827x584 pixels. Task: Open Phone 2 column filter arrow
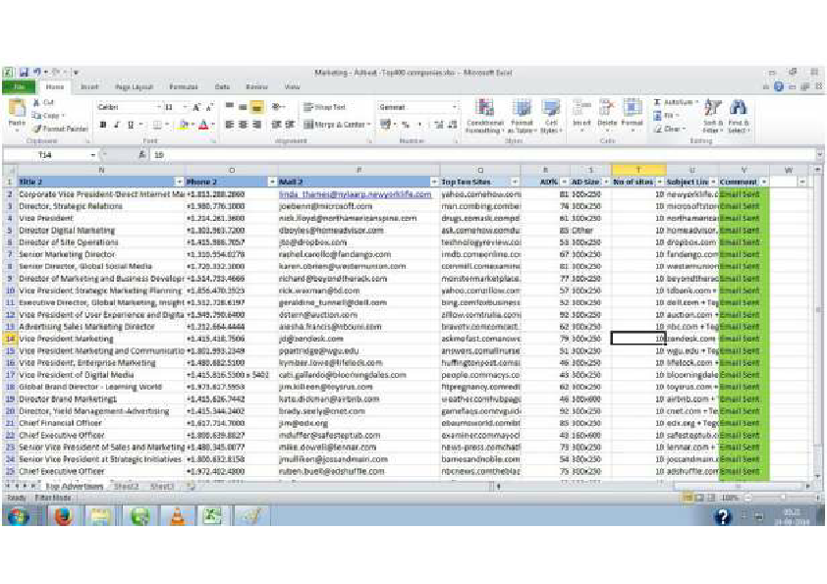coord(272,182)
